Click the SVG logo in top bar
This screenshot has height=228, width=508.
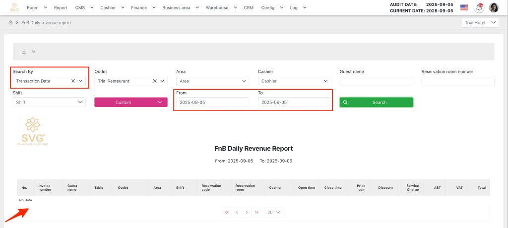(14, 7)
